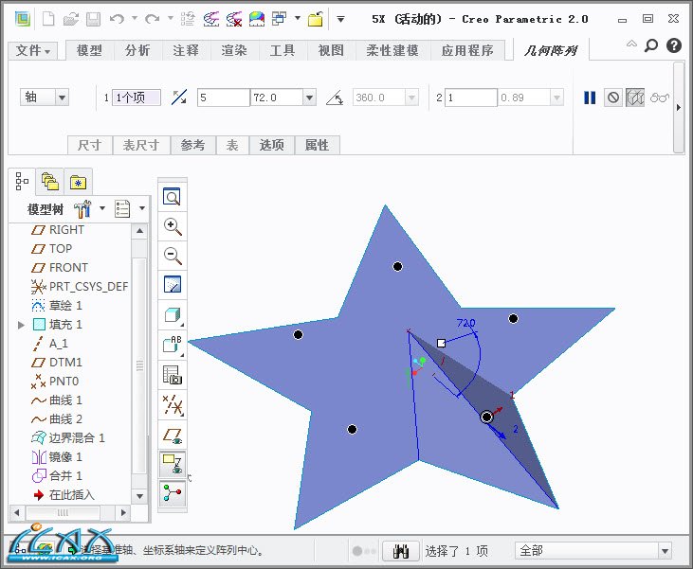693x569 pixels.
Task: Click the Zoom Out magnifier icon
Action: click(173, 256)
